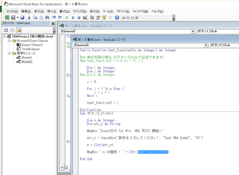Open Find with the binoculars icon
This screenshot has height=175, width=239.
tap(47, 18)
